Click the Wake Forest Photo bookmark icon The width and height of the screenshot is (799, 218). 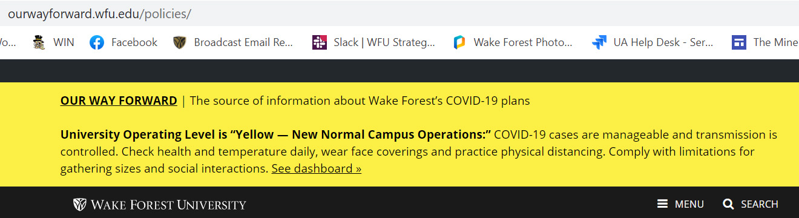(x=459, y=42)
